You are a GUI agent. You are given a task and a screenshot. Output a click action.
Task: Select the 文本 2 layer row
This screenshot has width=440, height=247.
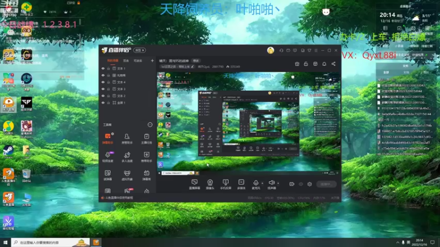(x=128, y=96)
